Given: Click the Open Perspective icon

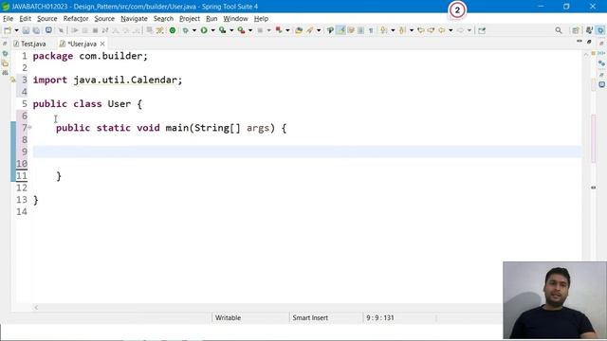Looking at the screenshot, I should point(576,30).
